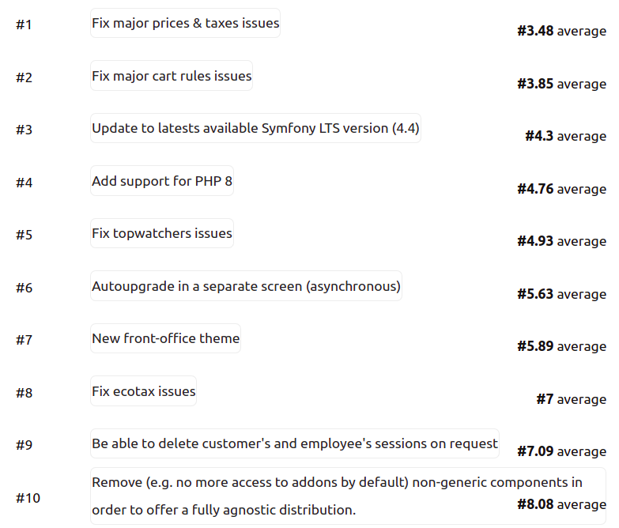
Task: Select 'Be able to delete customer's sessions' item
Action: click(295, 443)
